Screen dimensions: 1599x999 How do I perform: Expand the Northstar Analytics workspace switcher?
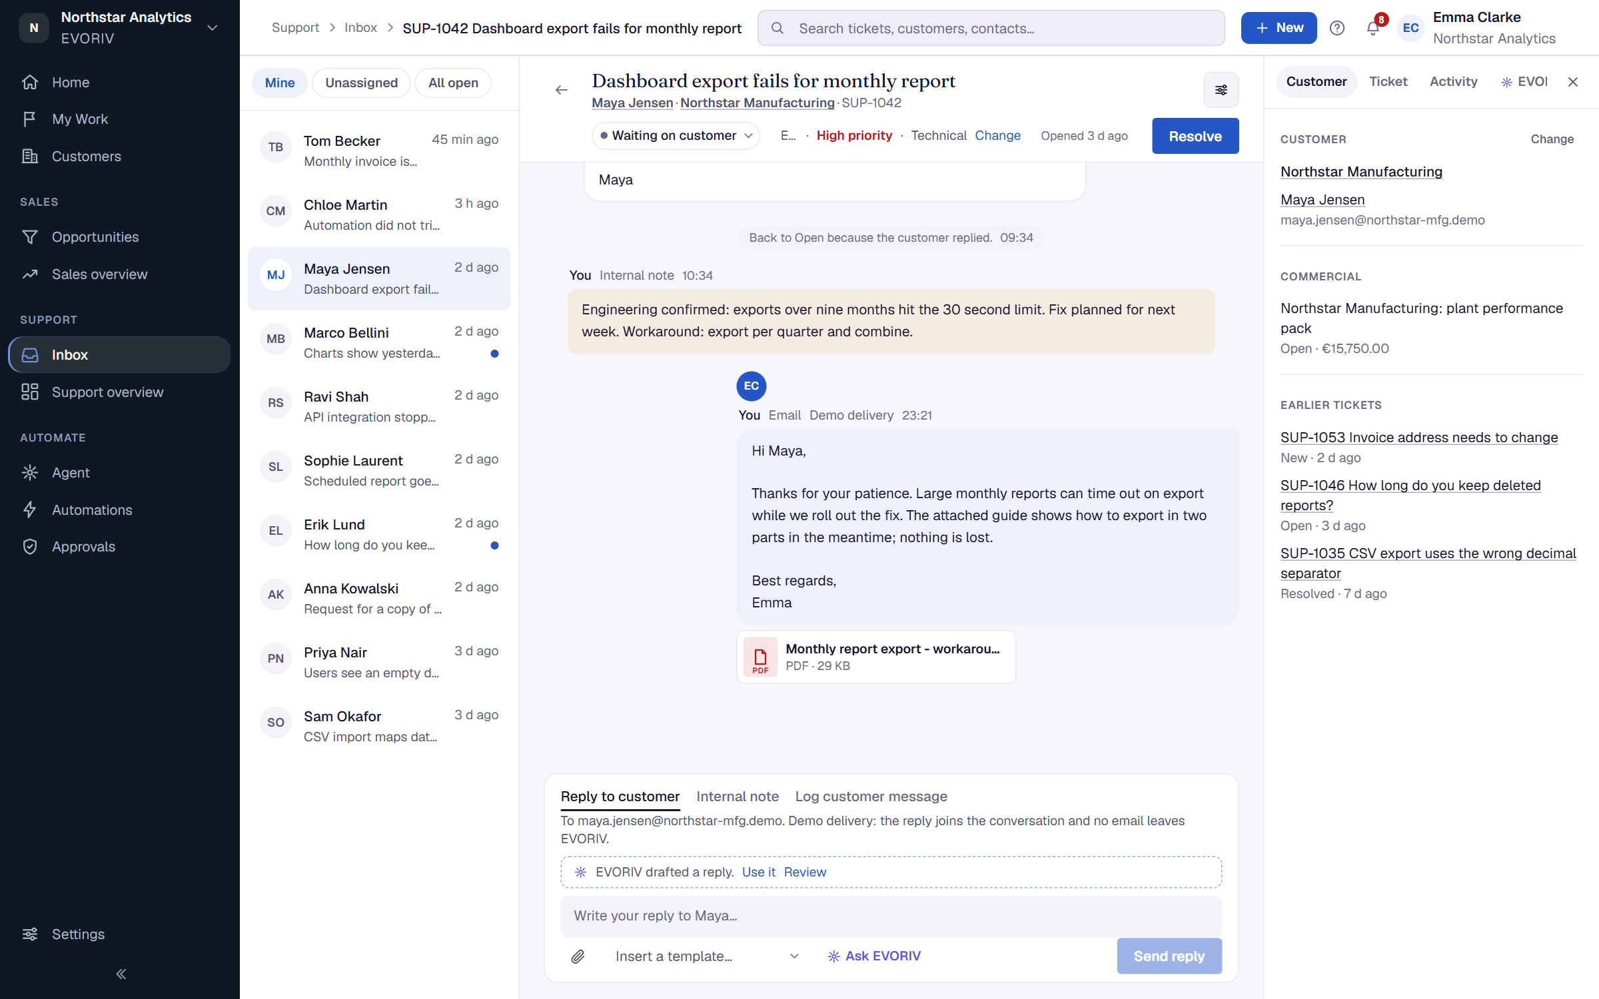pos(213,28)
